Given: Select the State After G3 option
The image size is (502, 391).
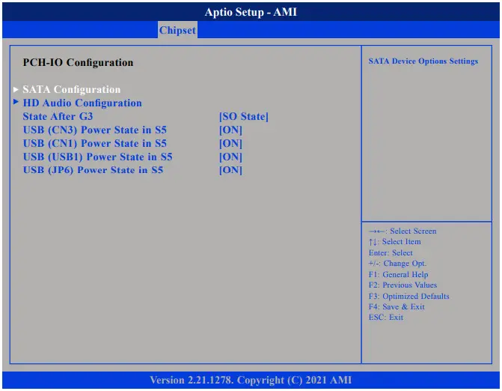Looking at the screenshot, I should point(58,116).
